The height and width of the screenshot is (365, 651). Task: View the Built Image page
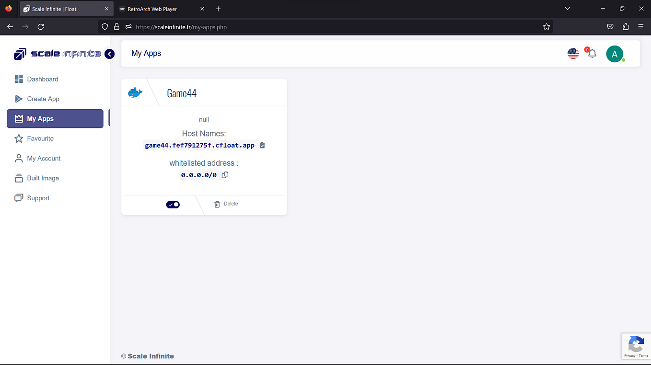43,178
